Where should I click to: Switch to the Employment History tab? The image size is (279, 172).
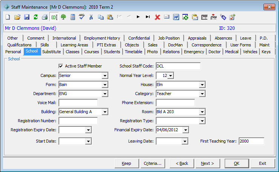click(102, 38)
